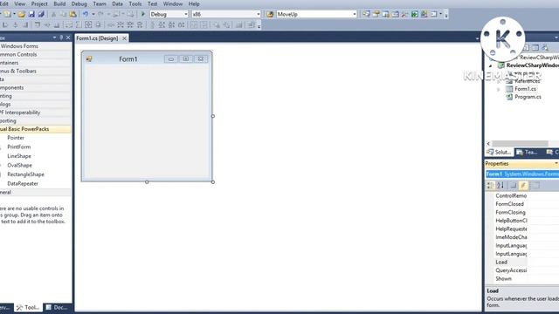
Task: Click the New Project icon in toolbar
Action: (x=7, y=14)
